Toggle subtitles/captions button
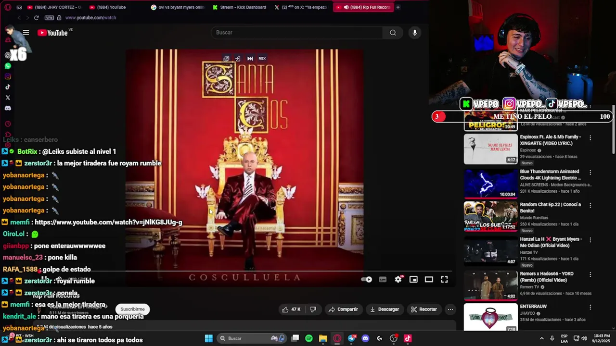The height and width of the screenshot is (346, 616). pyautogui.click(x=383, y=279)
